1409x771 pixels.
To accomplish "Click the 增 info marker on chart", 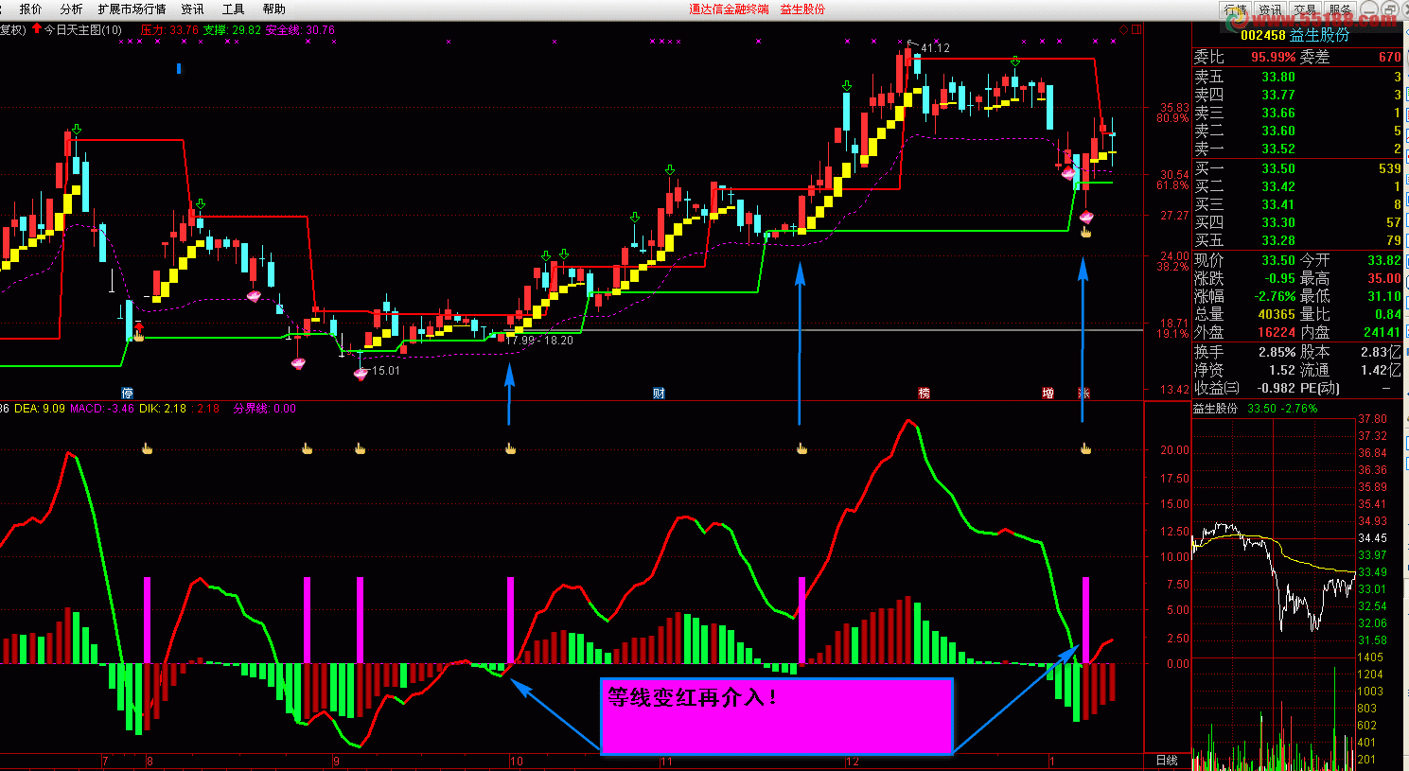I will click(x=1048, y=393).
